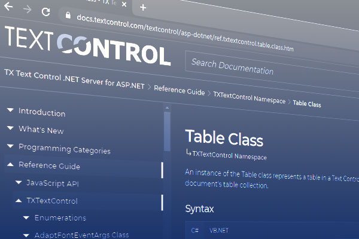This screenshot has height=239, width=359.
Task: Switch to the VB.NET syntax tab
Action: tap(219, 230)
